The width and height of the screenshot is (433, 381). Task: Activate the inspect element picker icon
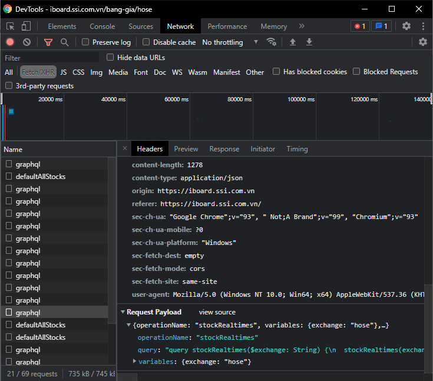11,26
